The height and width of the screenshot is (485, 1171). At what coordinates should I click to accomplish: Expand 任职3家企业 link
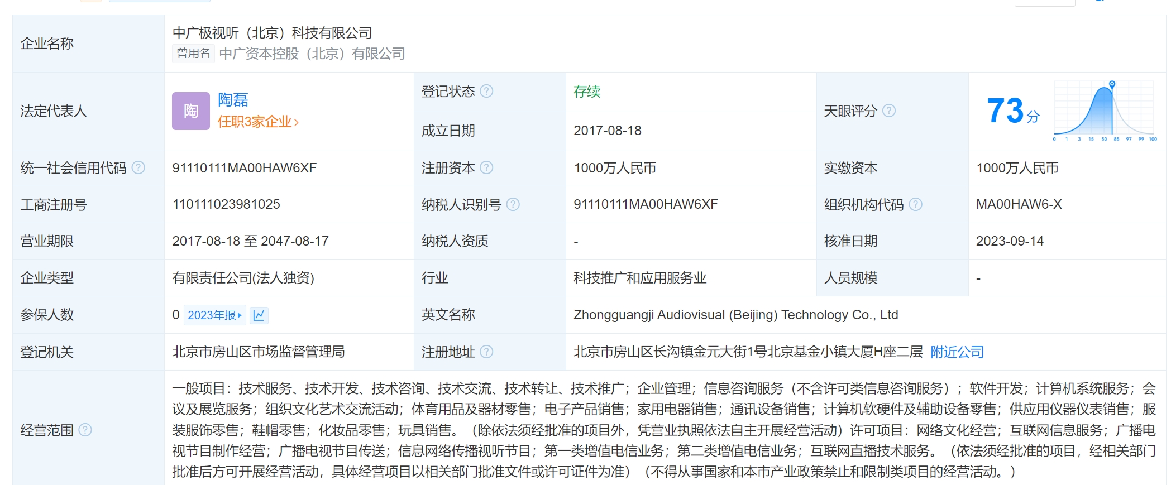258,122
